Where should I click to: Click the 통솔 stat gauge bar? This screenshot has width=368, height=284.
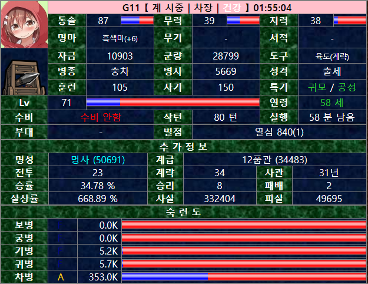137,21
